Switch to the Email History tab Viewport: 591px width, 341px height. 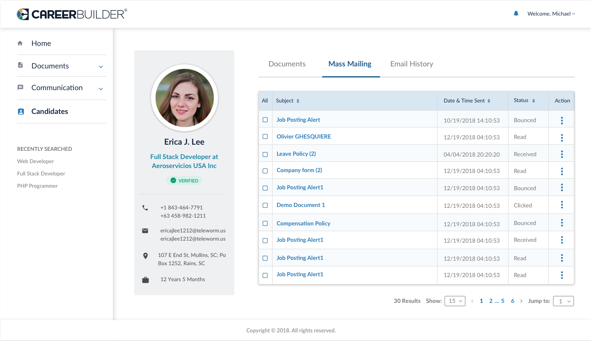(x=412, y=64)
